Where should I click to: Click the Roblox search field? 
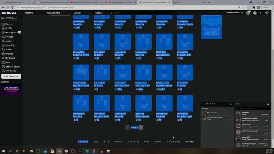pyautogui.click(x=143, y=13)
